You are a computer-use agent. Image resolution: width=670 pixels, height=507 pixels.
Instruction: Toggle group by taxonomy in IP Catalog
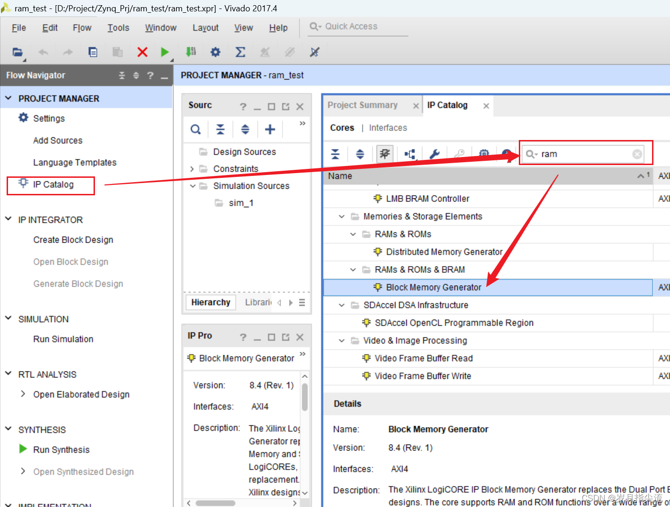pyautogui.click(x=410, y=154)
